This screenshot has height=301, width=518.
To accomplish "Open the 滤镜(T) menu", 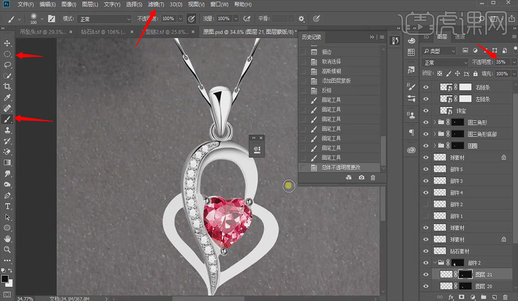I will 155,5.
